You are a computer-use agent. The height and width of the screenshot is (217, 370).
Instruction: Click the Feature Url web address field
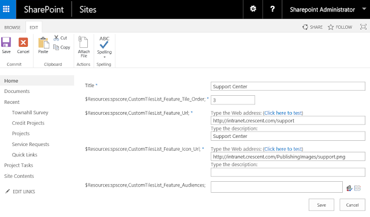[x=288, y=121]
